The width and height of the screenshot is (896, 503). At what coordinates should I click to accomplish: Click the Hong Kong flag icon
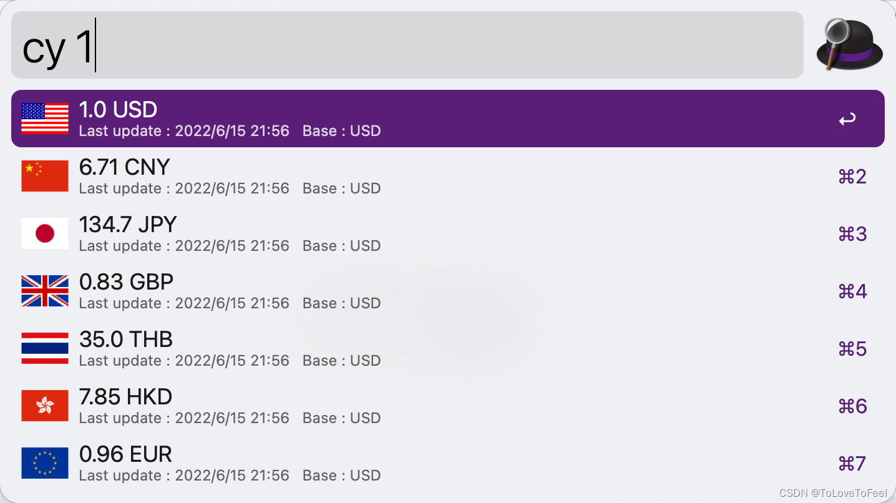point(45,406)
